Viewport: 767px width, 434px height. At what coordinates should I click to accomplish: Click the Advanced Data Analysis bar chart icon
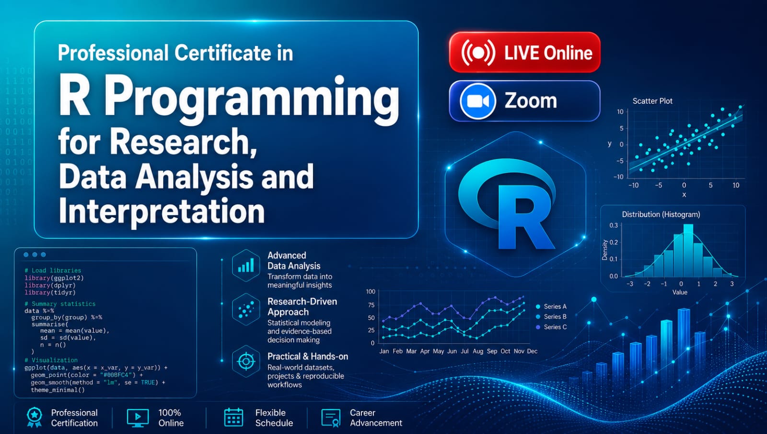coord(246,266)
